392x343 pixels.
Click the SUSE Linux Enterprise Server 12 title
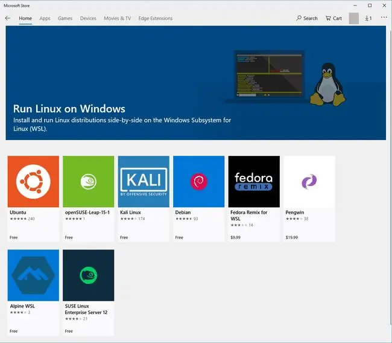86,309
